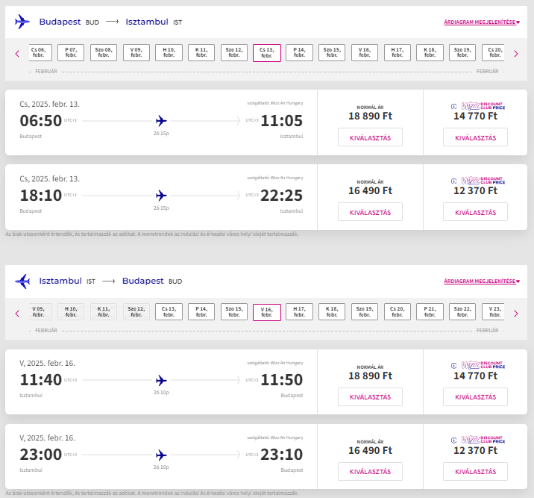Select outbound date P 14, febr.
Viewport: 534px width, 498px height.
click(x=299, y=52)
